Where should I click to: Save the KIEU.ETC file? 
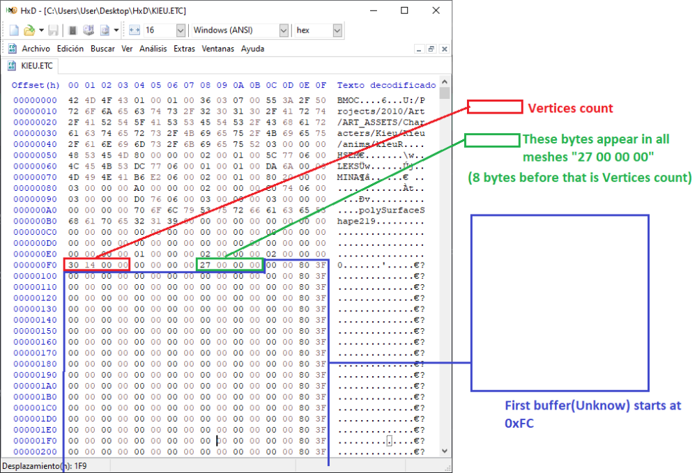click(x=54, y=30)
